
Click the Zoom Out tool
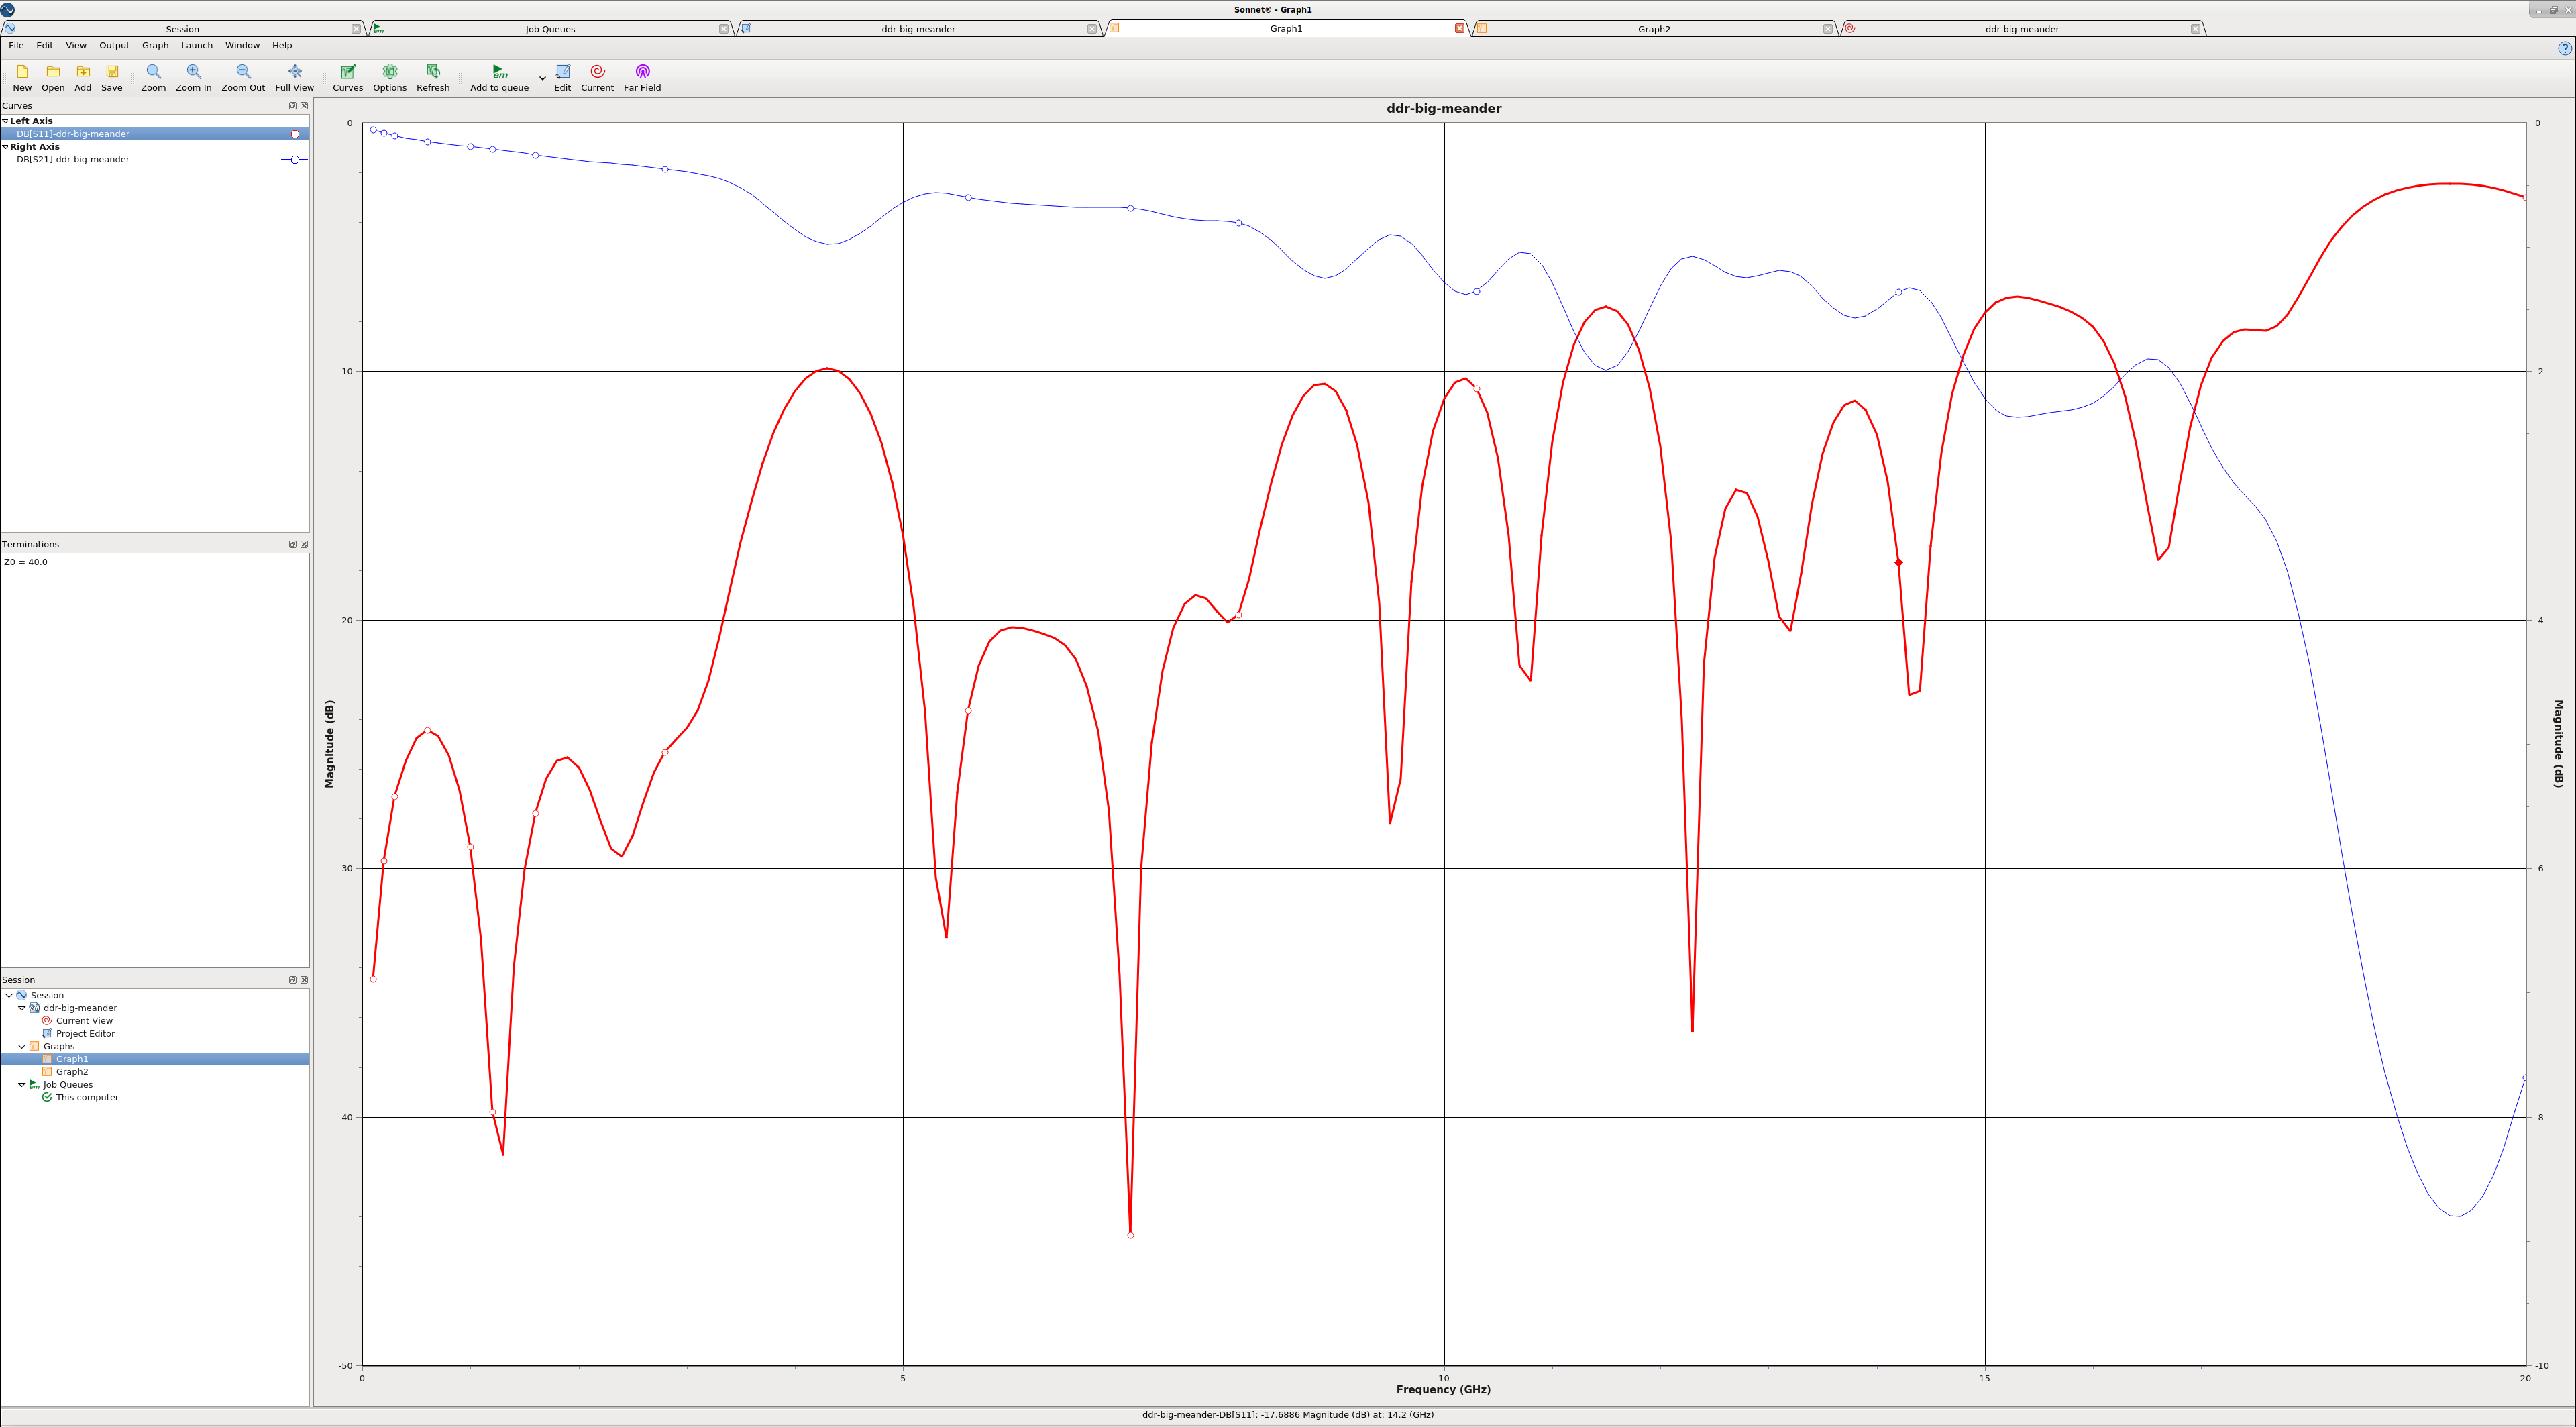pyautogui.click(x=243, y=72)
